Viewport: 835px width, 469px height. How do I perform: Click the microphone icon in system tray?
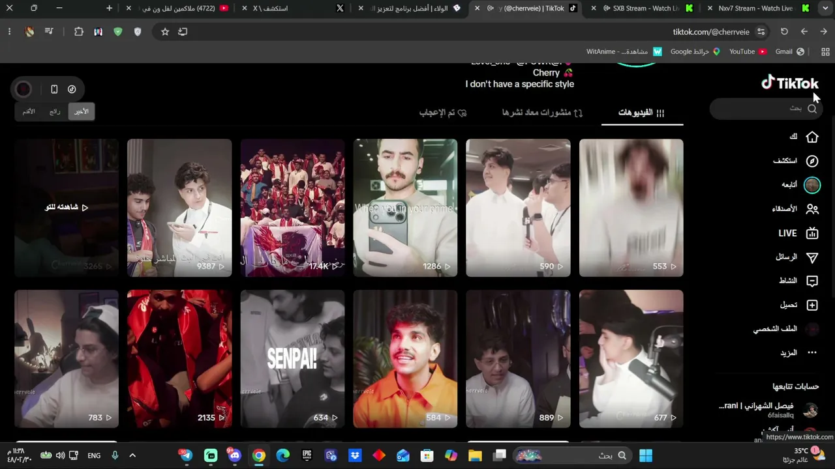pyautogui.click(x=115, y=455)
